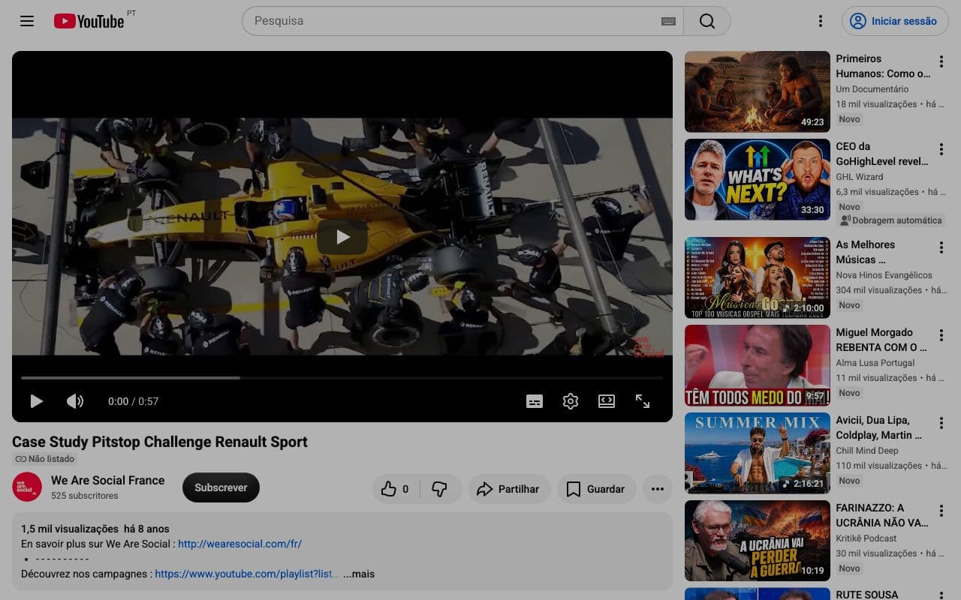The image size is (961, 600).
Task: Click Kritikê Podcast channel name
Action: coord(866,538)
